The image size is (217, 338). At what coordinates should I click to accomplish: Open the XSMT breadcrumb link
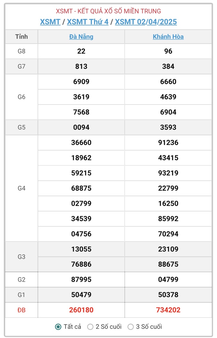(x=50, y=22)
